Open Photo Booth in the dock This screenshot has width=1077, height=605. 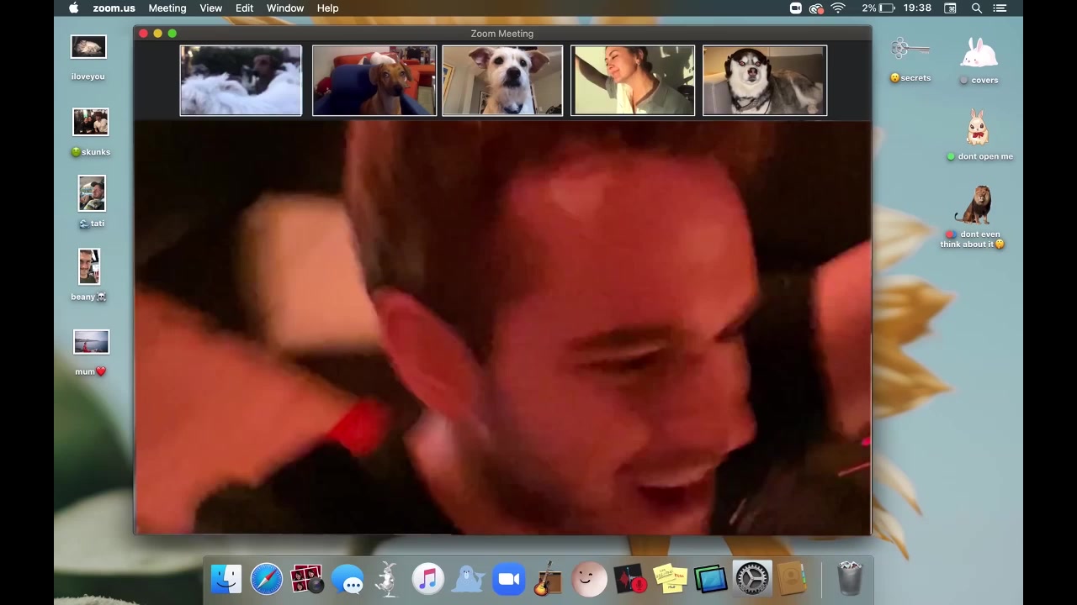tap(306, 579)
